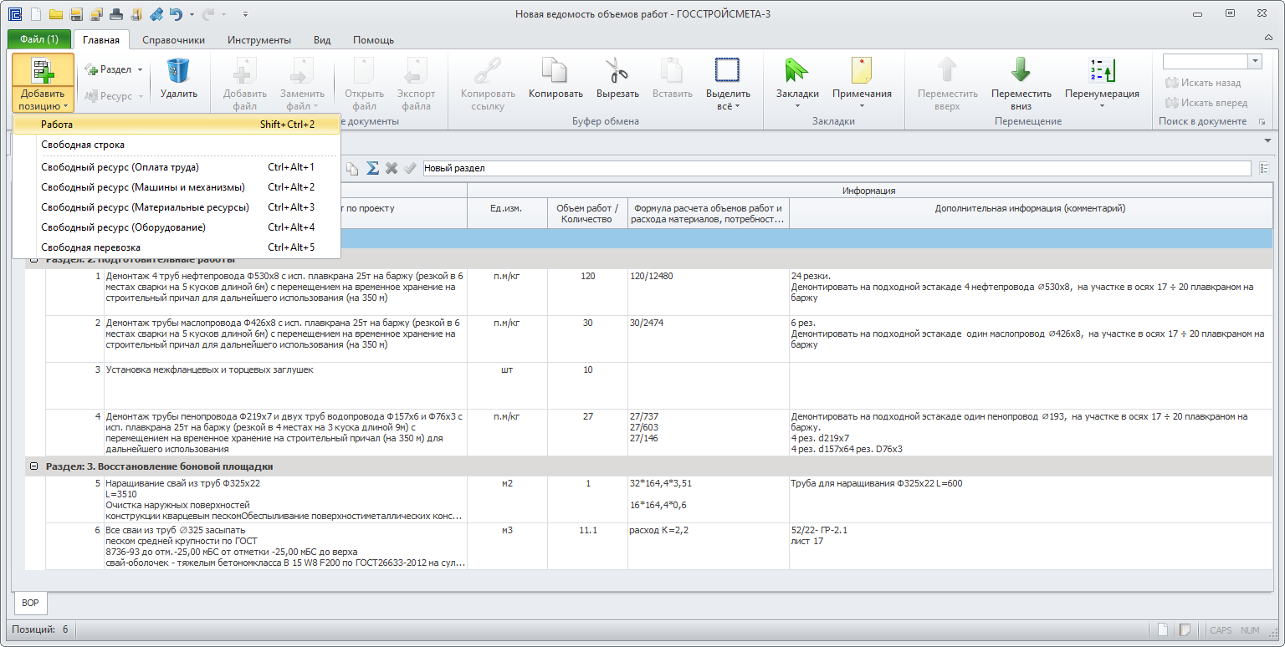The width and height of the screenshot is (1285, 647).
Task: Click the Новый раздел name input field
Action: tap(838, 168)
